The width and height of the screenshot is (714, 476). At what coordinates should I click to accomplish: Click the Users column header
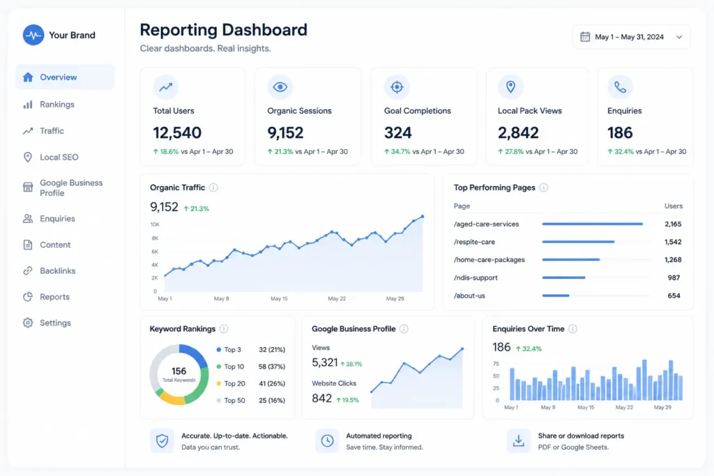[x=674, y=206]
